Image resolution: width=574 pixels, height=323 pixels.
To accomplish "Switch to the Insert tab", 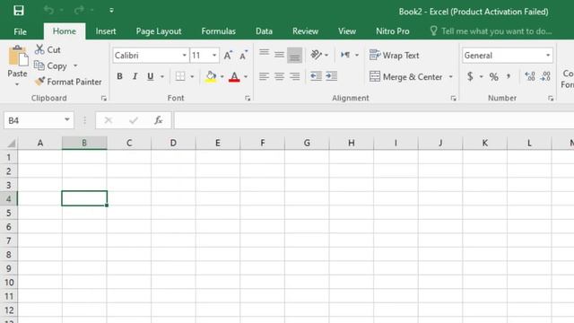I will (106, 31).
